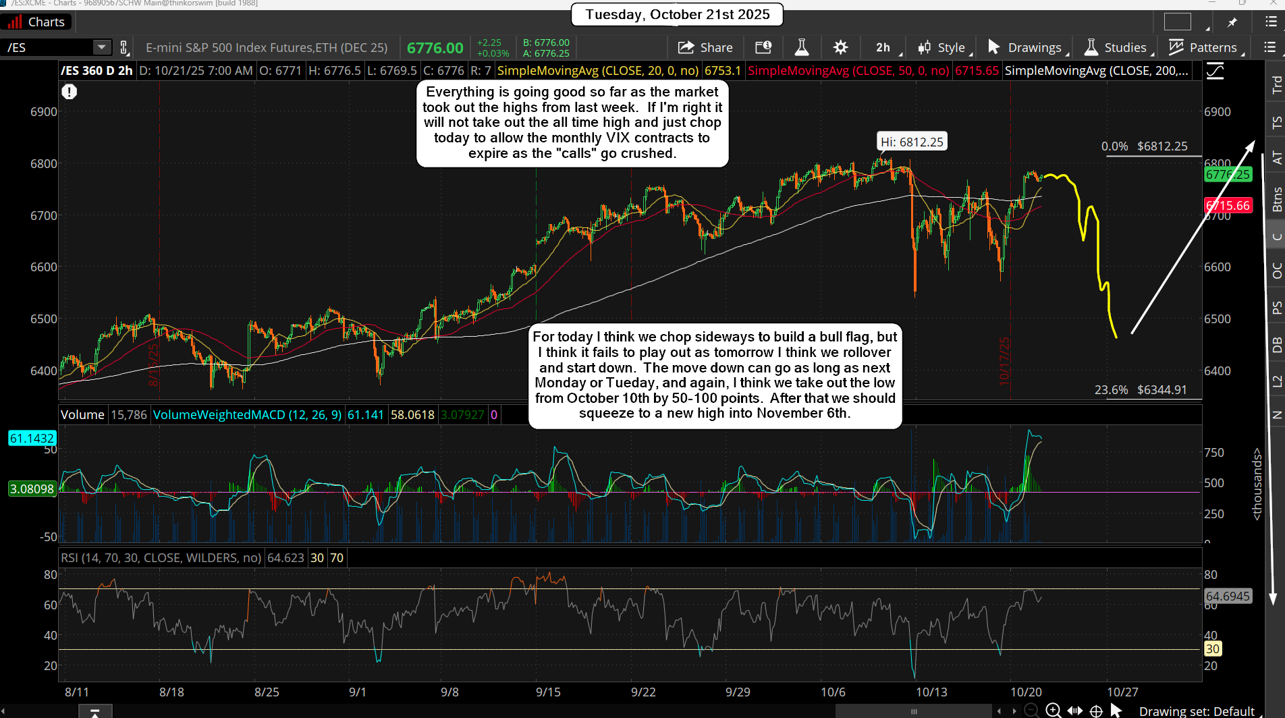Open the Patterns menu
Screen dimensions: 1285x718
(1205, 47)
